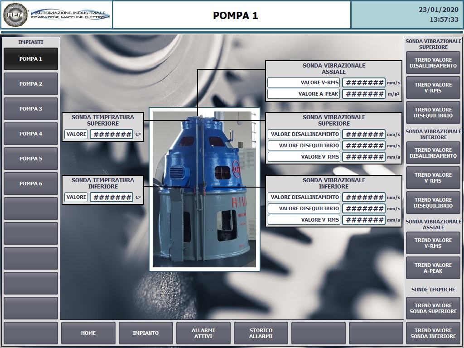This screenshot has height=348, width=464.
Task: Show Trend Valore Disequilibrio for the Superiore vibration probe
Action: click(433, 112)
